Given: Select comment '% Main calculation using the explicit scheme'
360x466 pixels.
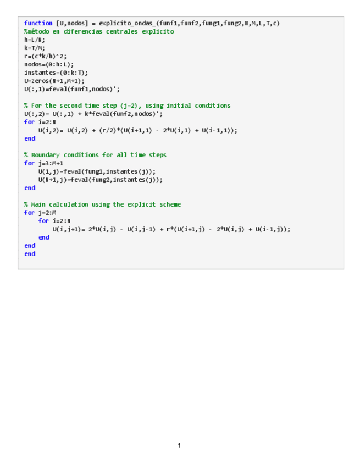Looking at the screenshot, I should (102, 204).
